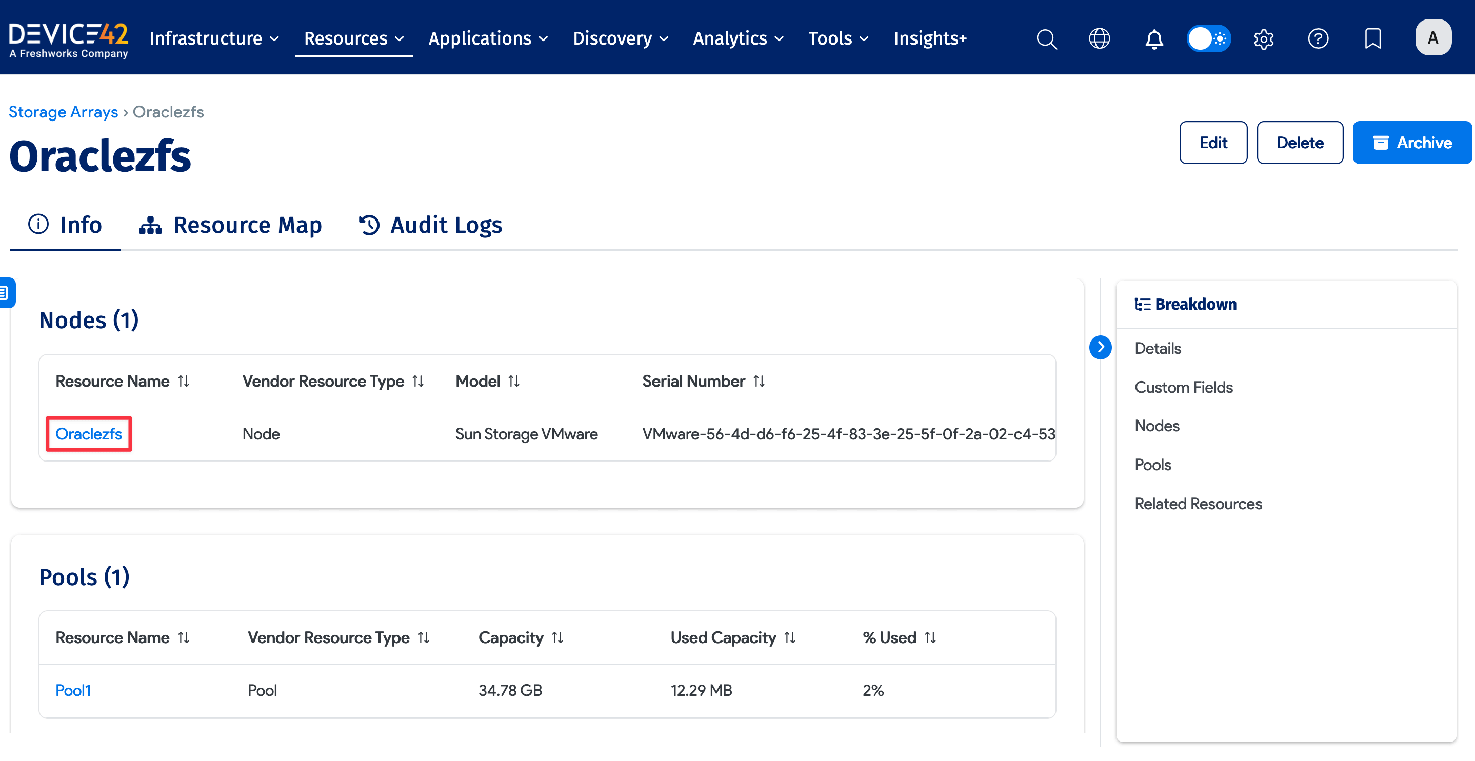Open the settings gear icon

click(1264, 38)
